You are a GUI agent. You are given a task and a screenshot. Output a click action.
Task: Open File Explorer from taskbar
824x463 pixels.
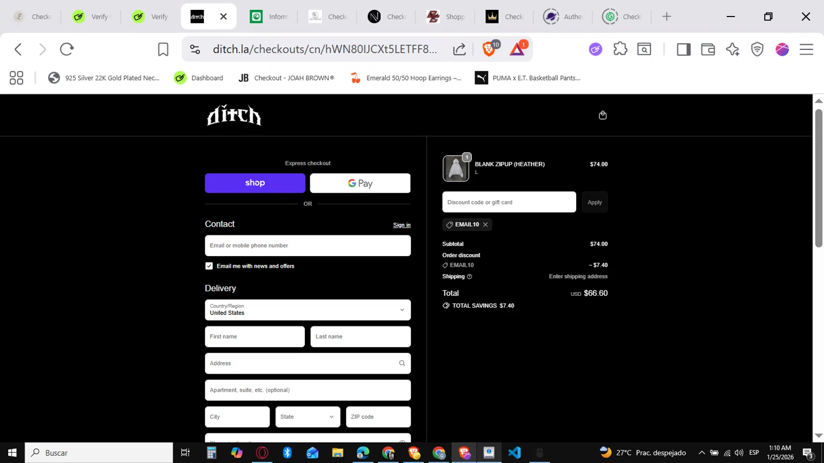[x=337, y=453]
